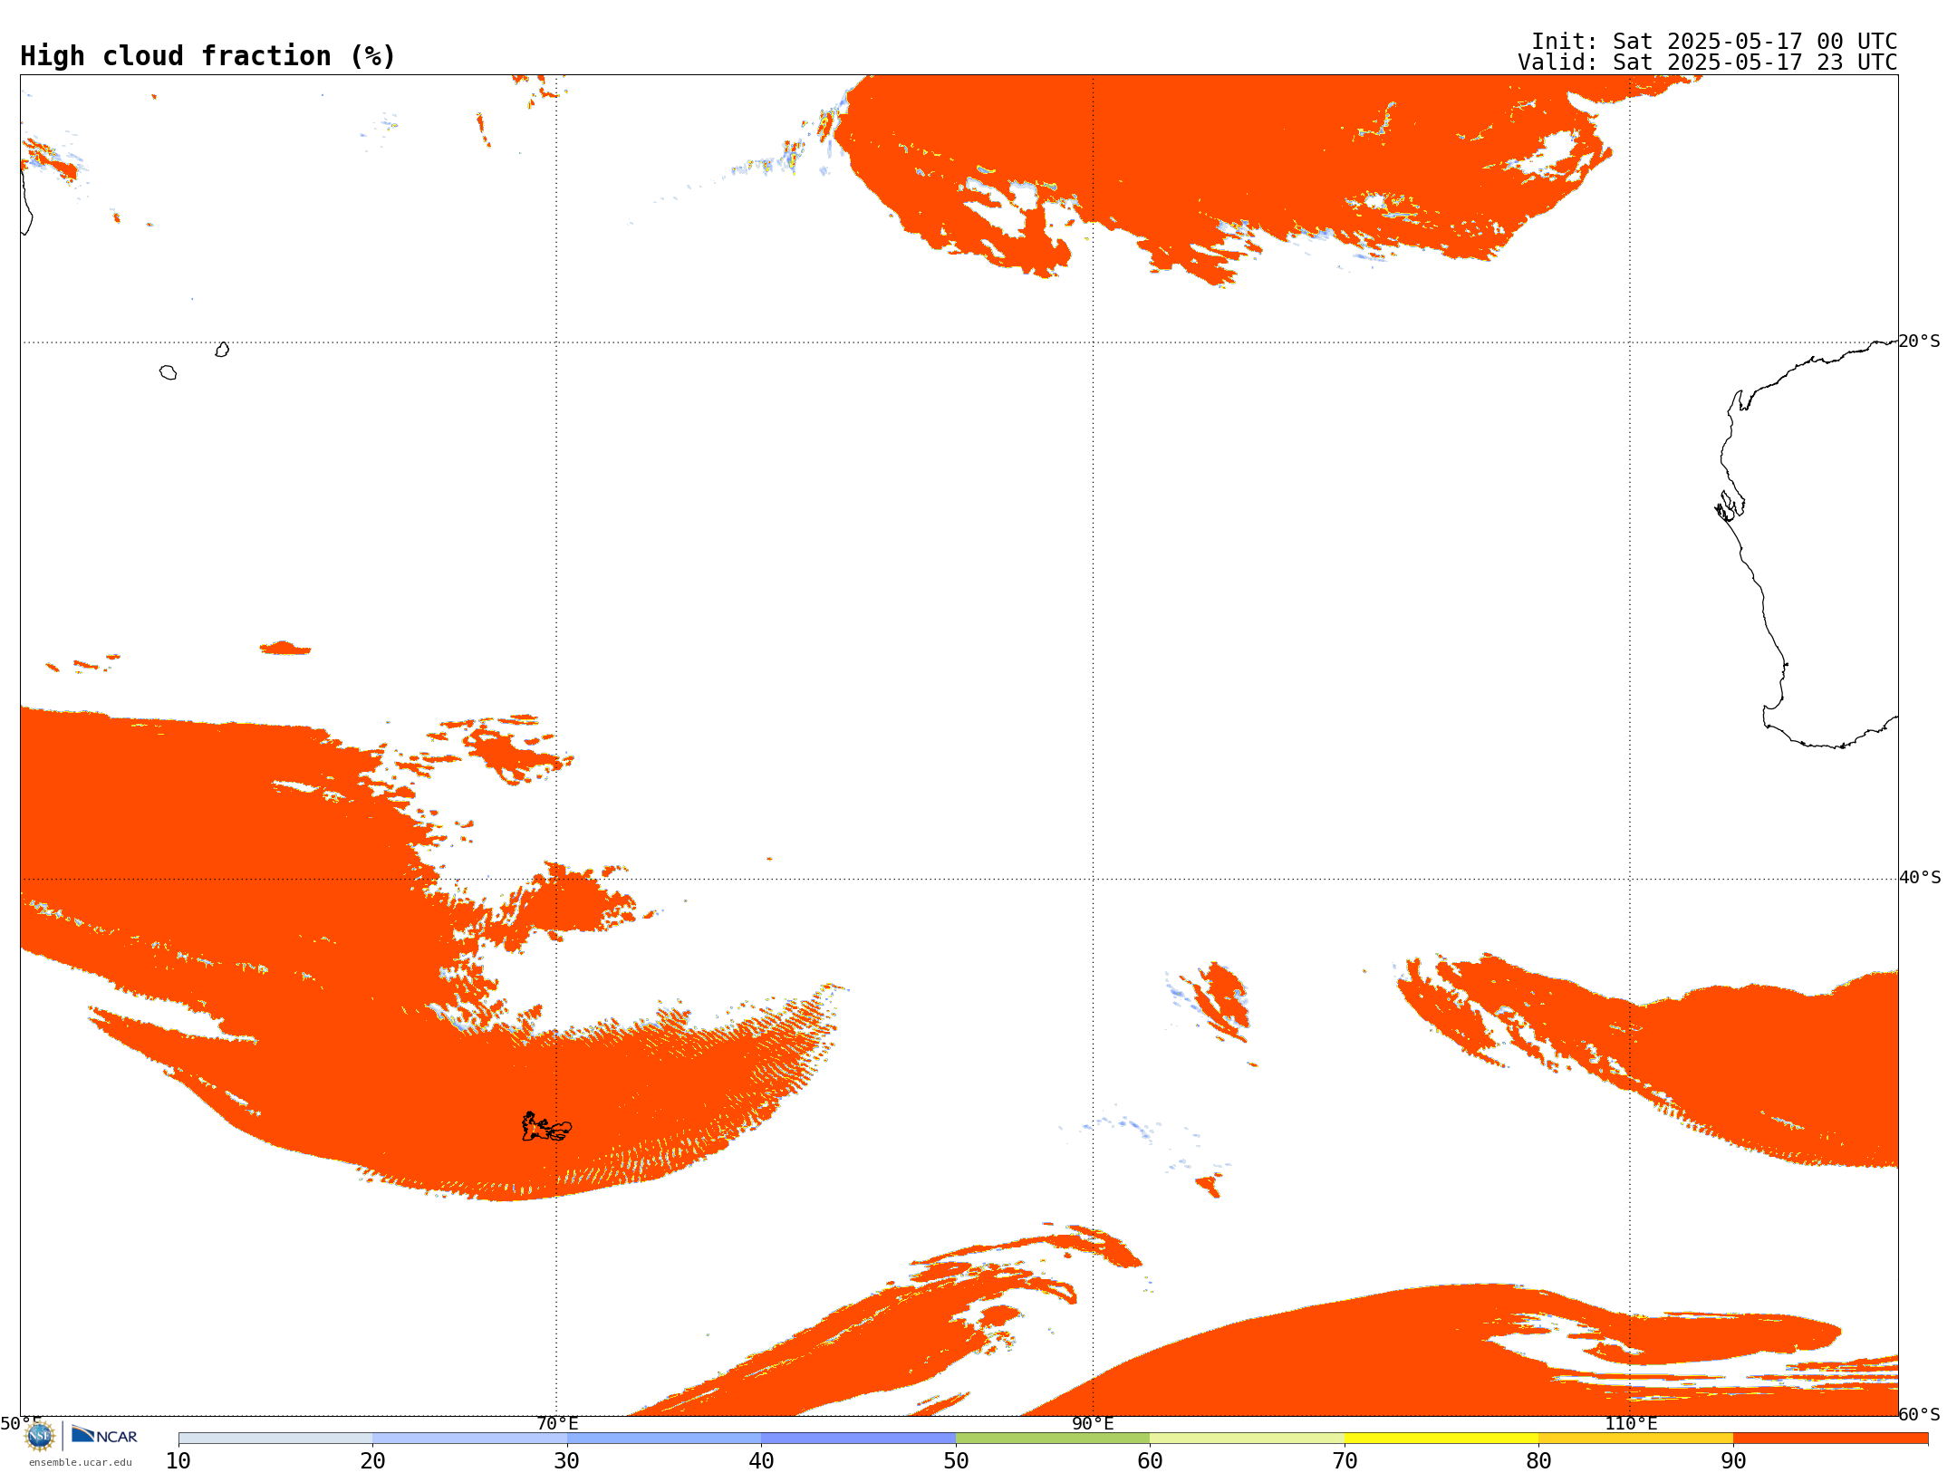Click the 70-80 yellow colorbar segment

click(x=1441, y=1439)
